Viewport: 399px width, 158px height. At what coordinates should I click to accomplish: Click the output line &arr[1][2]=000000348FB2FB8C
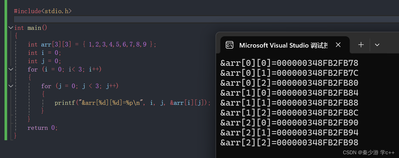point(289,113)
